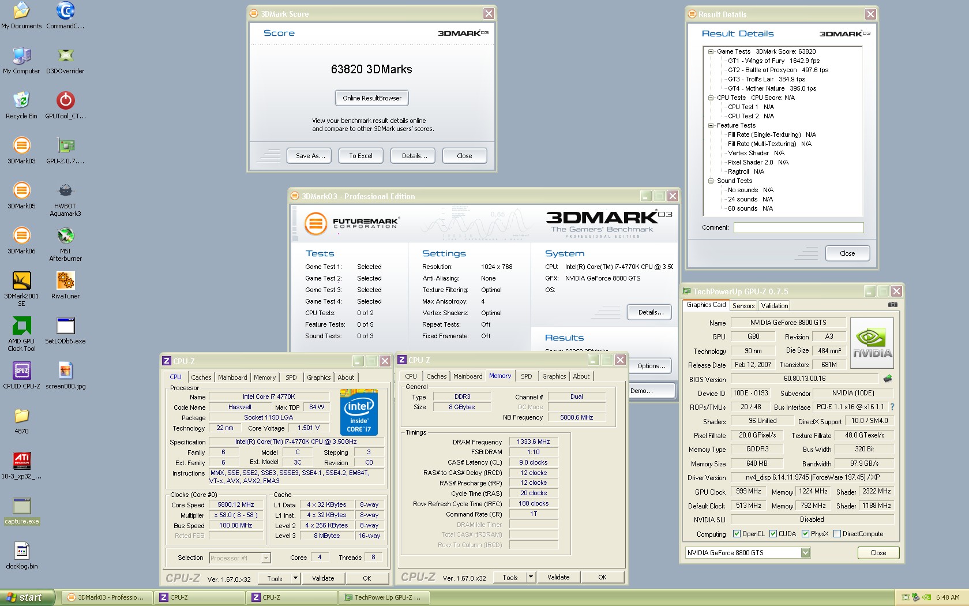The height and width of the screenshot is (606, 969).
Task: Click the Windows start button
Action: click(27, 597)
